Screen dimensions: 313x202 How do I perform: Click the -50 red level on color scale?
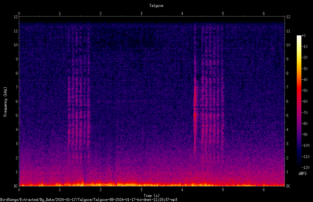point(304,90)
